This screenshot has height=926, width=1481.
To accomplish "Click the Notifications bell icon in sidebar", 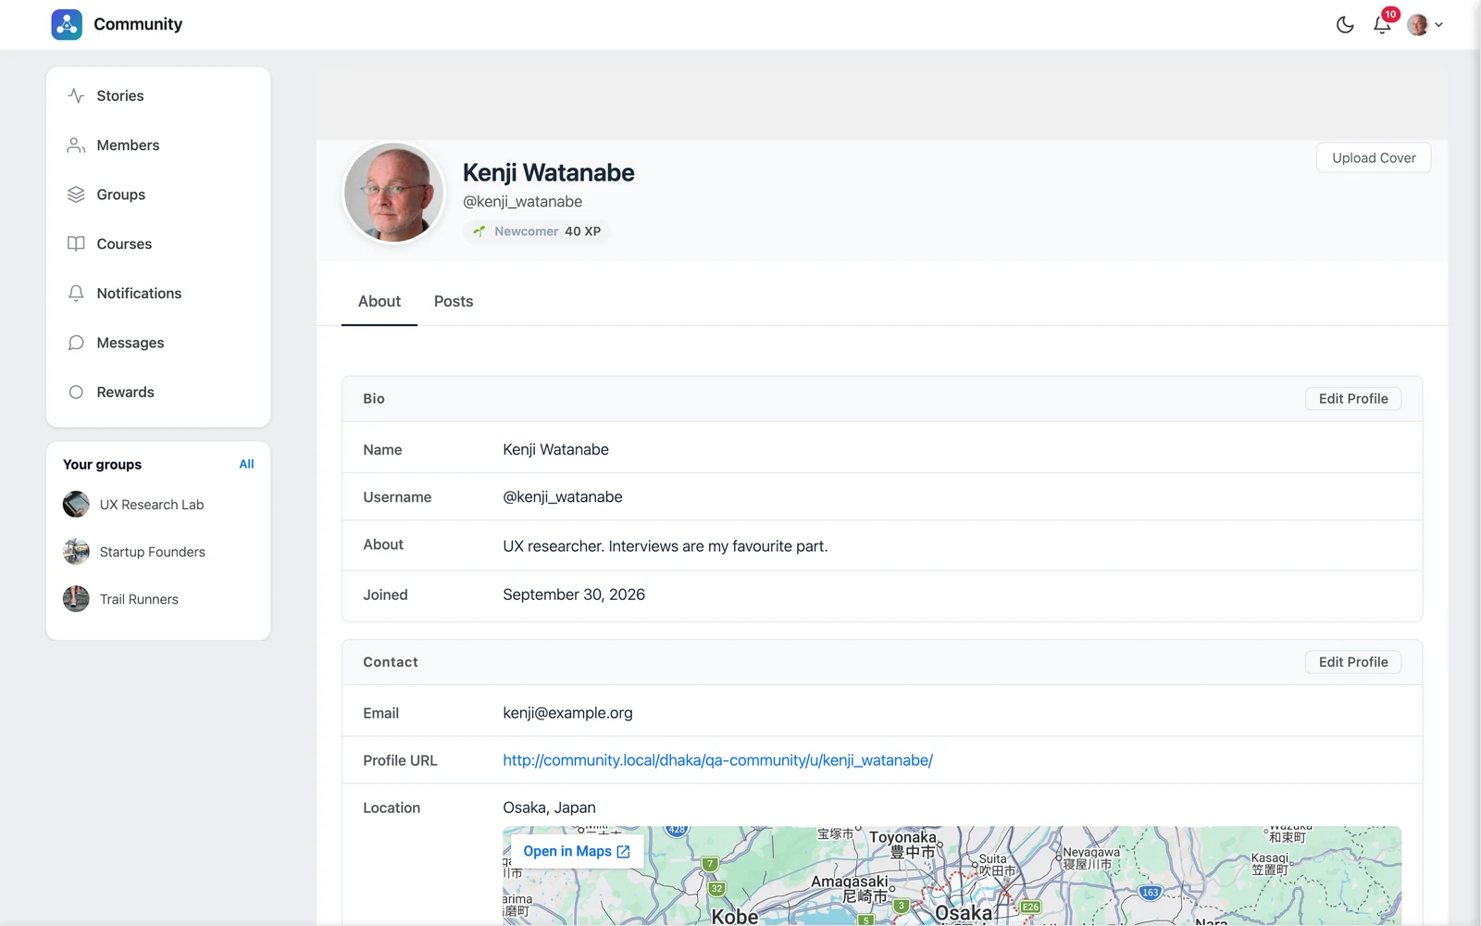I will 76,294.
